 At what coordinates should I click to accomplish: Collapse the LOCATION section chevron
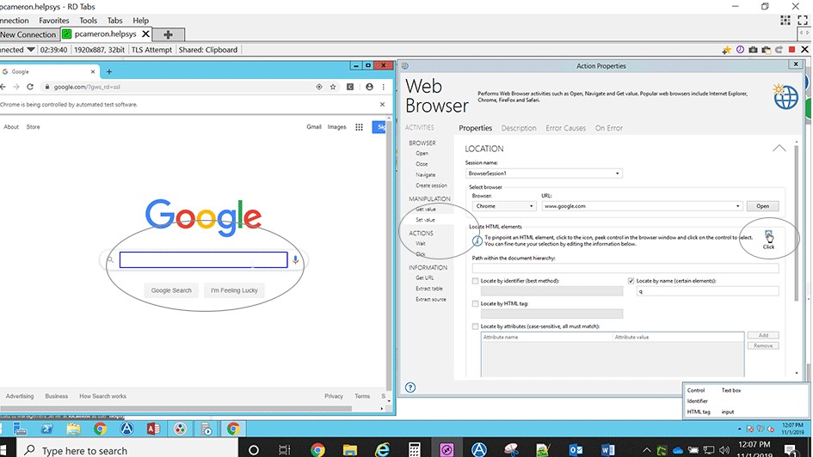[x=779, y=148]
